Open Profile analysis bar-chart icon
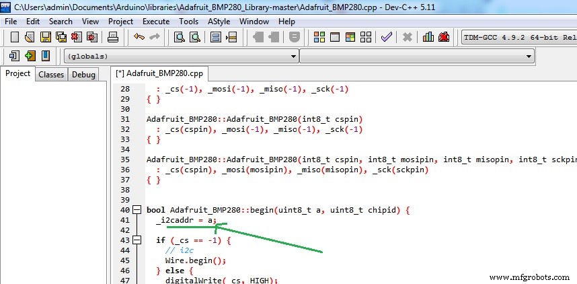This screenshot has height=284, width=577. tap(428, 37)
